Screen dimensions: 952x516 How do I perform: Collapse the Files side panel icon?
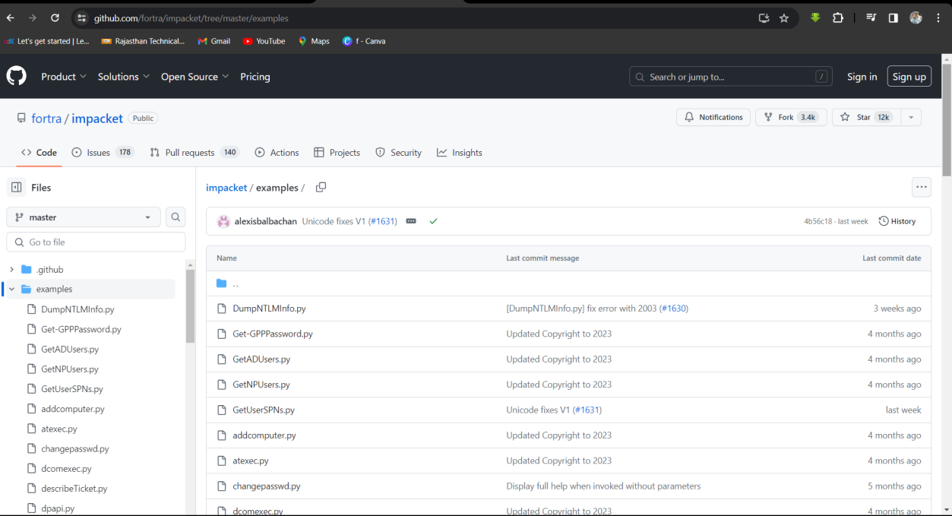(x=17, y=188)
